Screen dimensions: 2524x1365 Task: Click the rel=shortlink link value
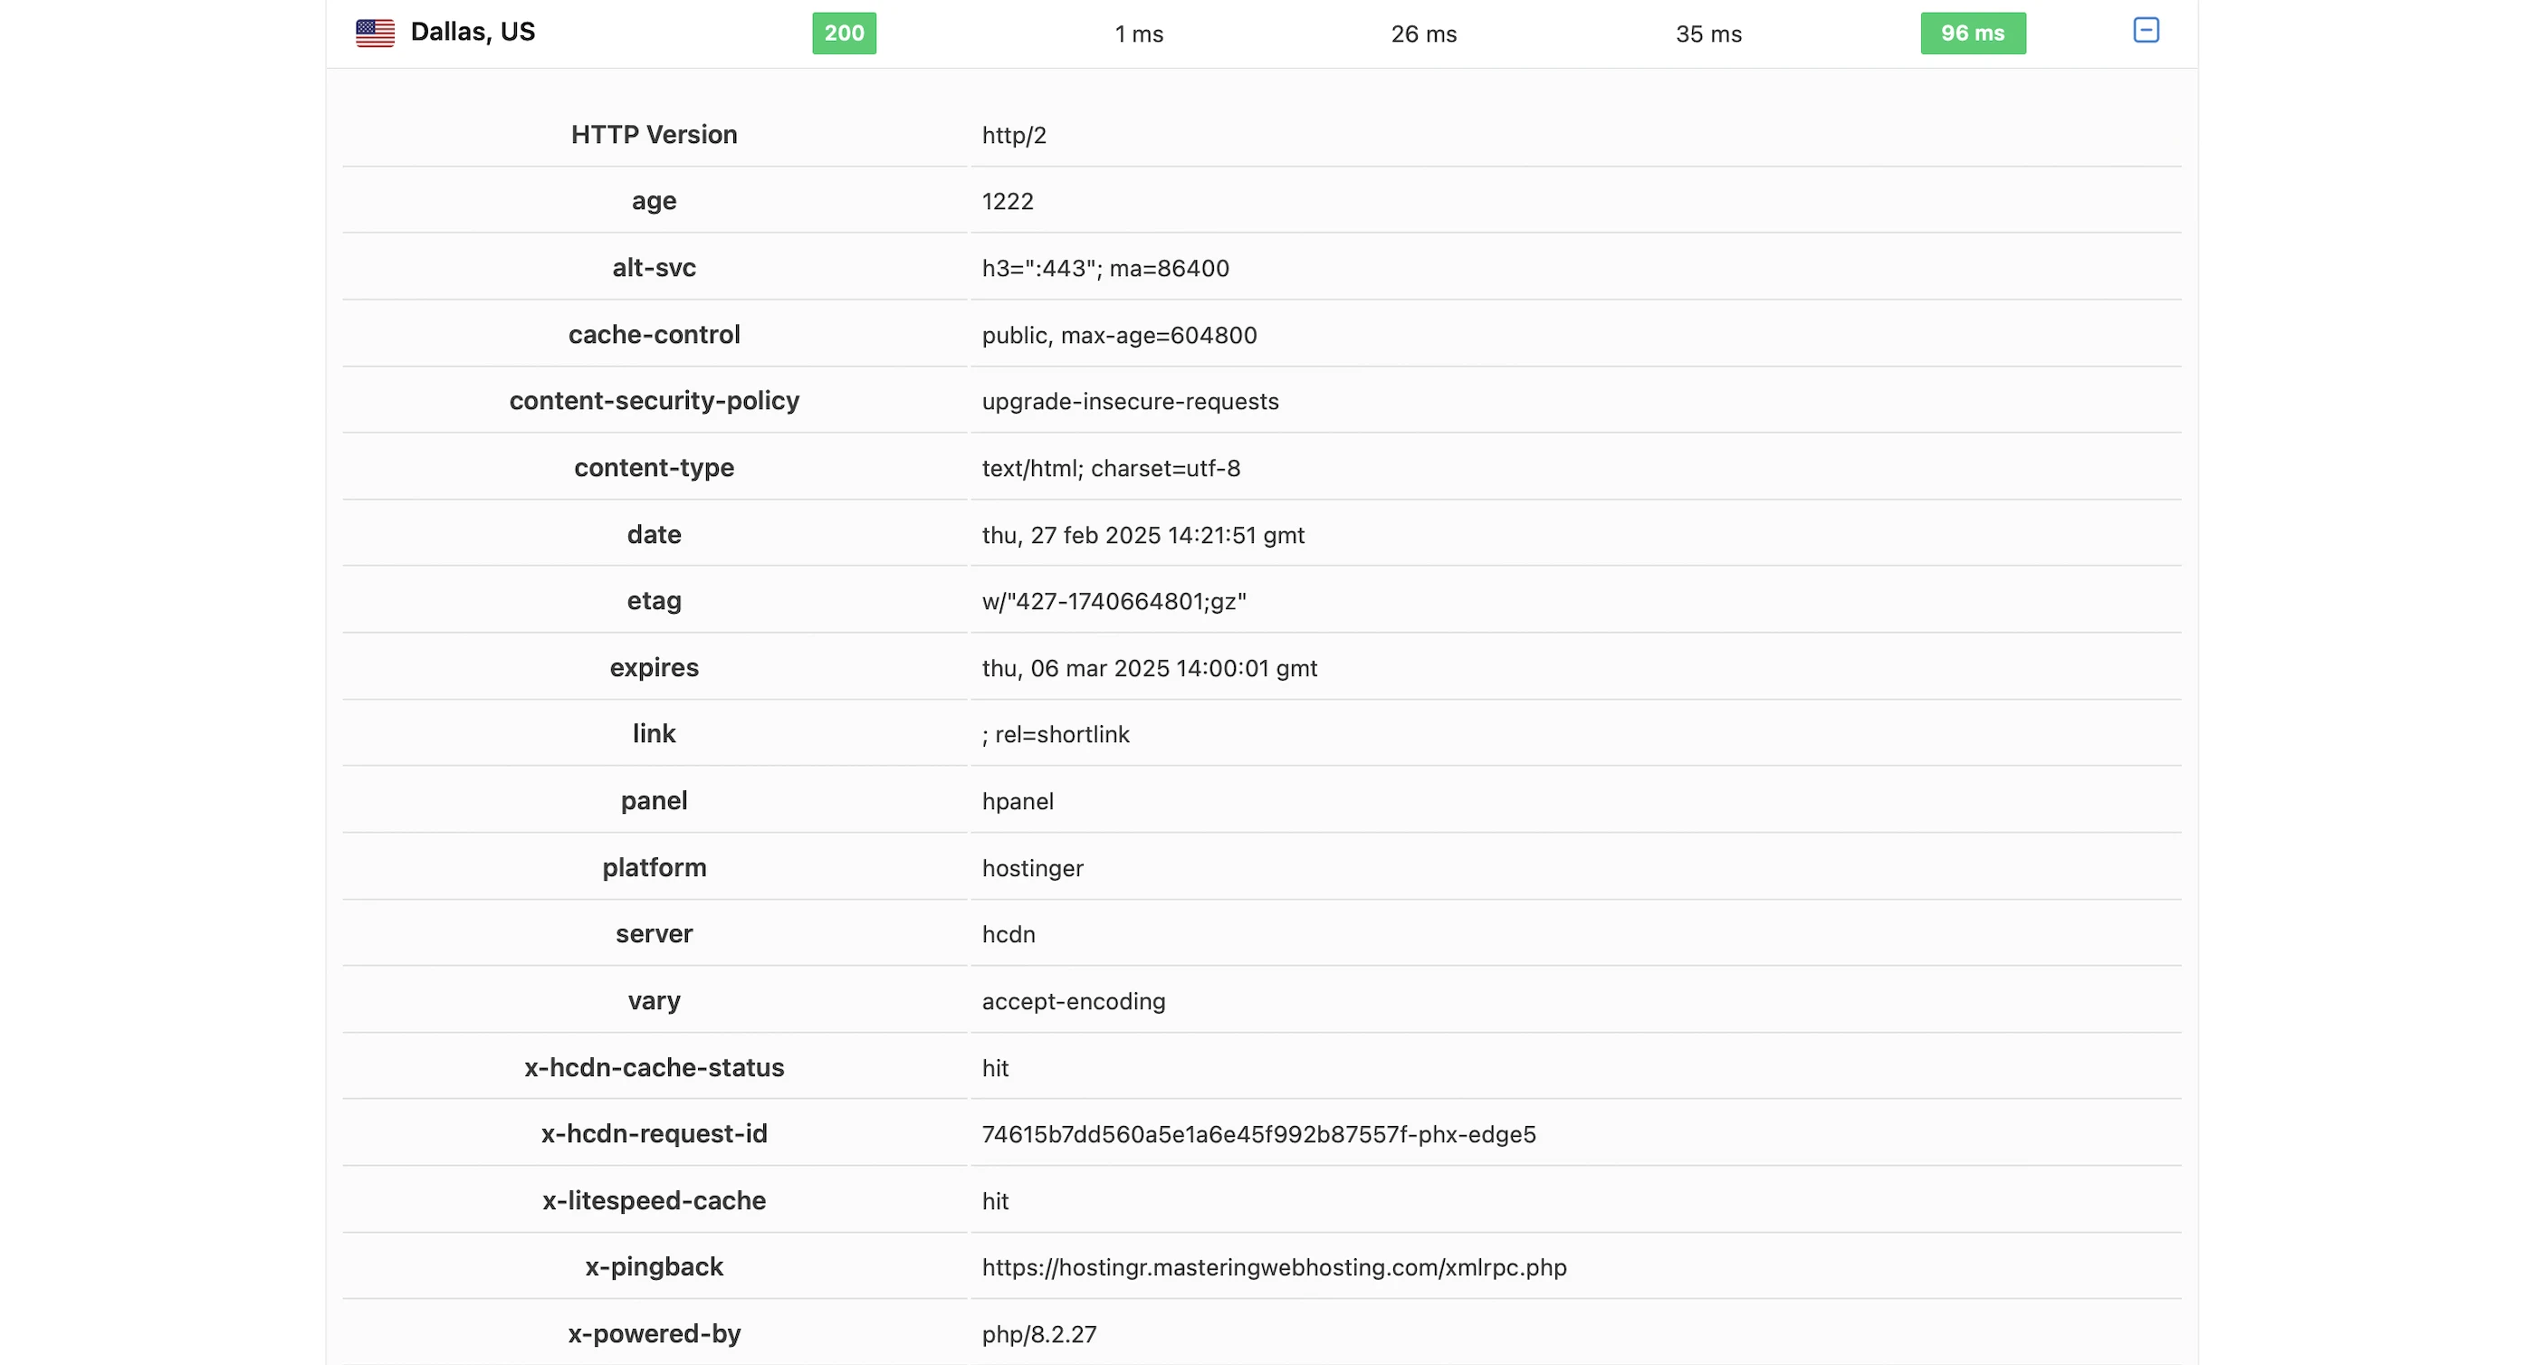pyautogui.click(x=1056, y=735)
